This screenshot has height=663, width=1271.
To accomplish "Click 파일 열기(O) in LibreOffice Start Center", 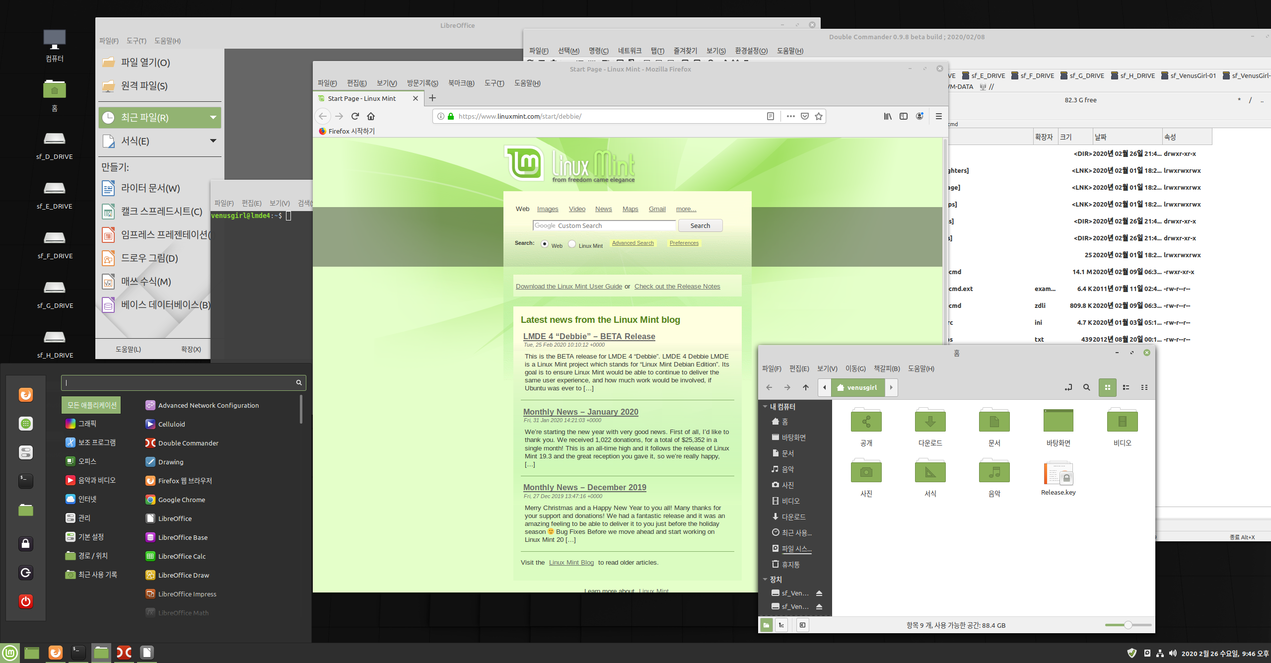I will pos(160,63).
